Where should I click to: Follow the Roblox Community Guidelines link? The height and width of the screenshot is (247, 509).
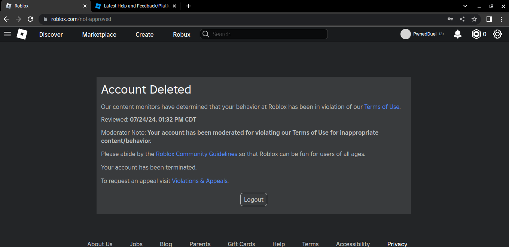[x=196, y=154]
